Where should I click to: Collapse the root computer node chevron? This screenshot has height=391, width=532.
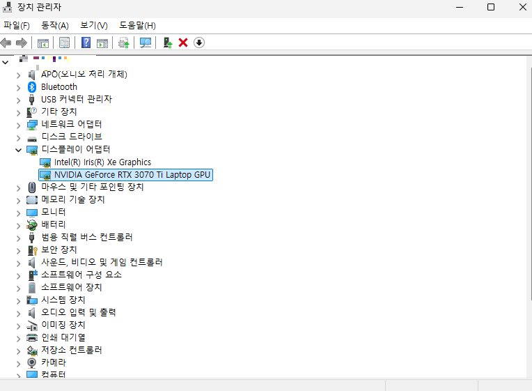click(5, 63)
